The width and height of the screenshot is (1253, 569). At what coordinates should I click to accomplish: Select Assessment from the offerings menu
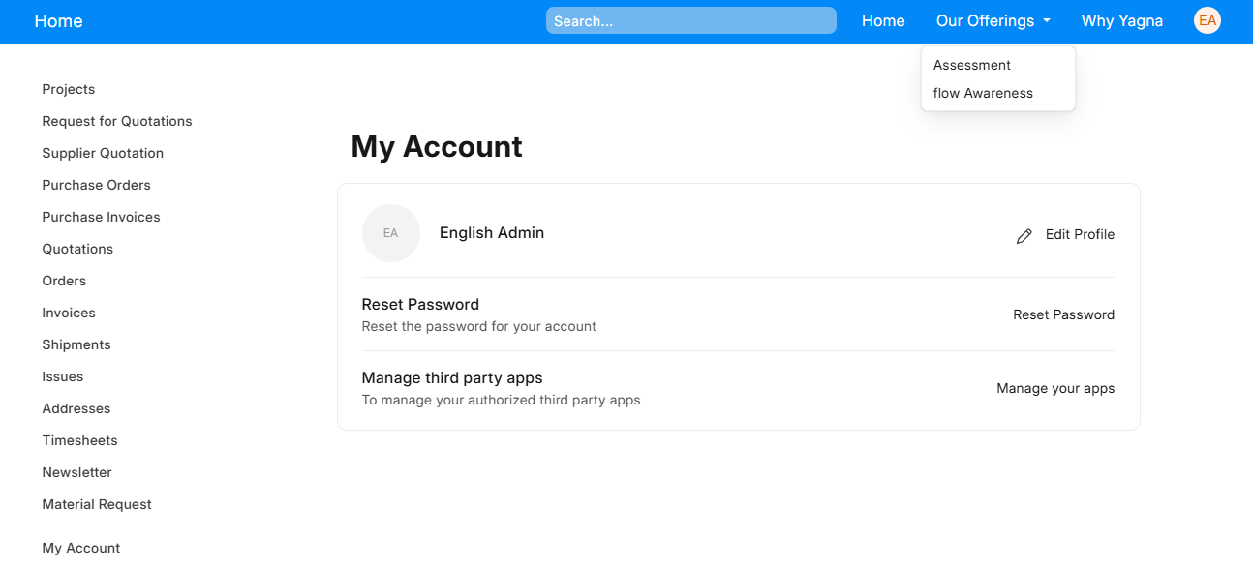pyautogui.click(x=971, y=65)
